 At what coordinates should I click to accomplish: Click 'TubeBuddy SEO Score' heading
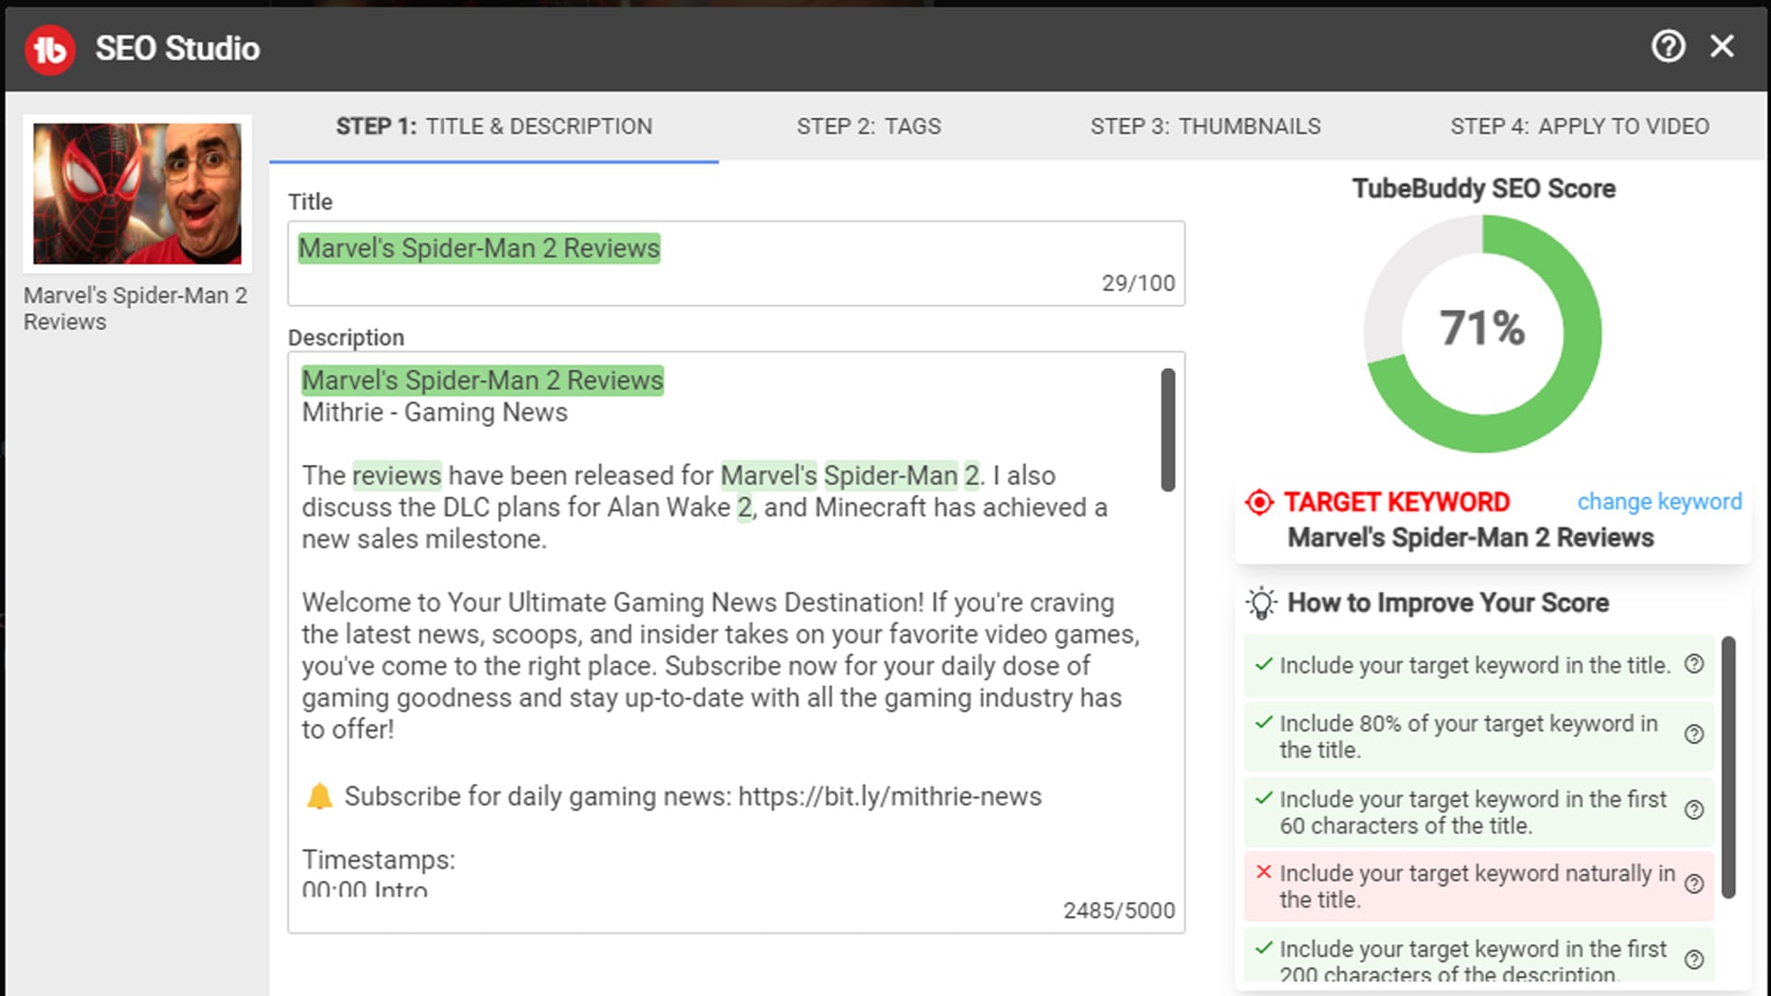pyautogui.click(x=1483, y=188)
